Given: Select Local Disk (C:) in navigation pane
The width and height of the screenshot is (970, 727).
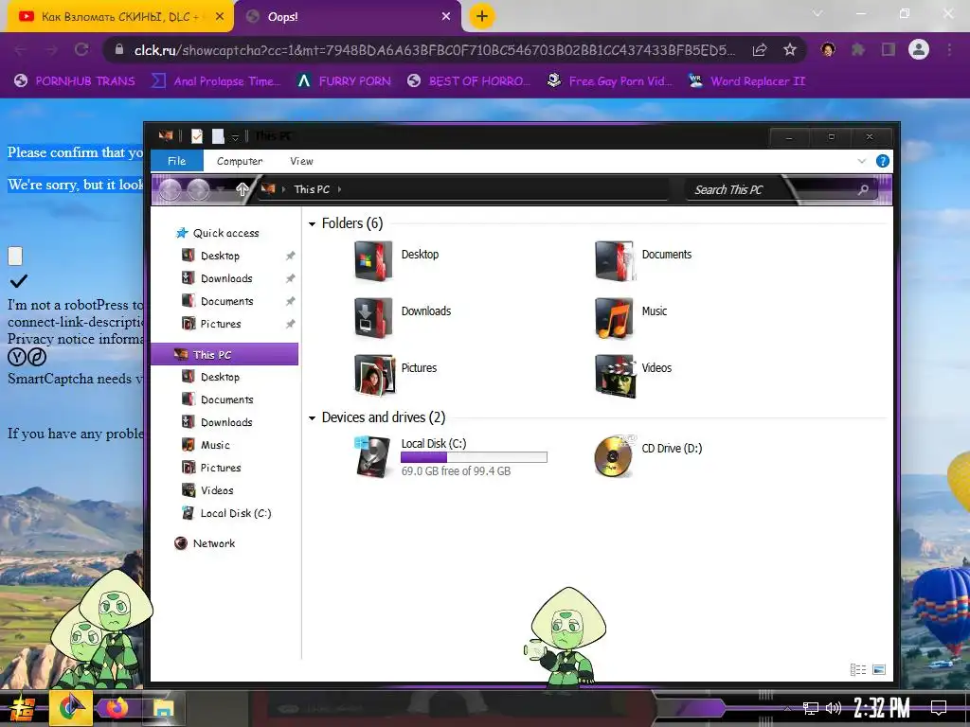Looking at the screenshot, I should 226,513.
